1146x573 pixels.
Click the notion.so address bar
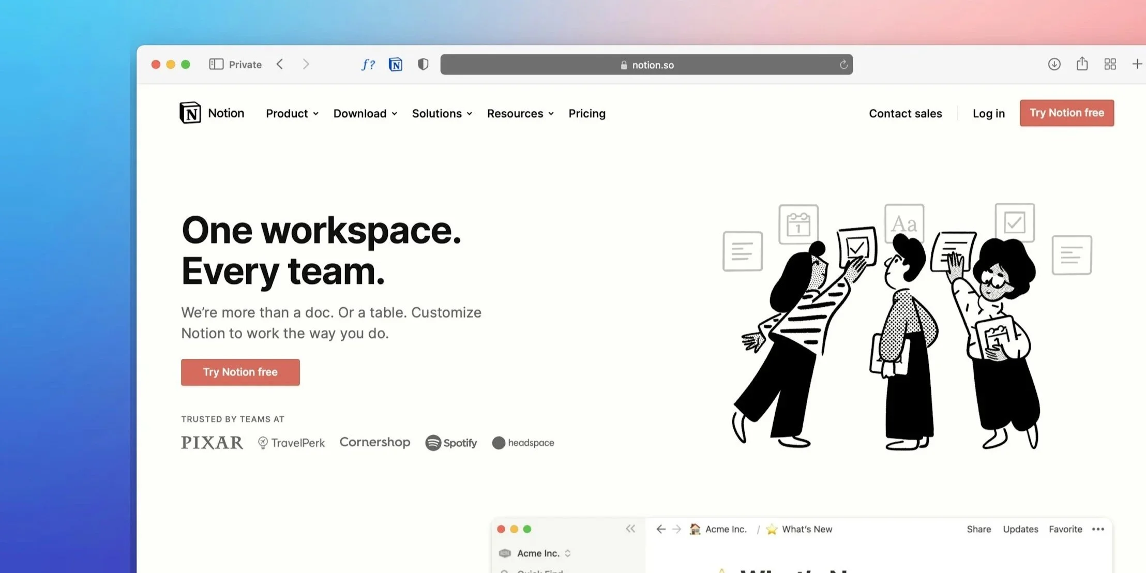click(x=646, y=65)
